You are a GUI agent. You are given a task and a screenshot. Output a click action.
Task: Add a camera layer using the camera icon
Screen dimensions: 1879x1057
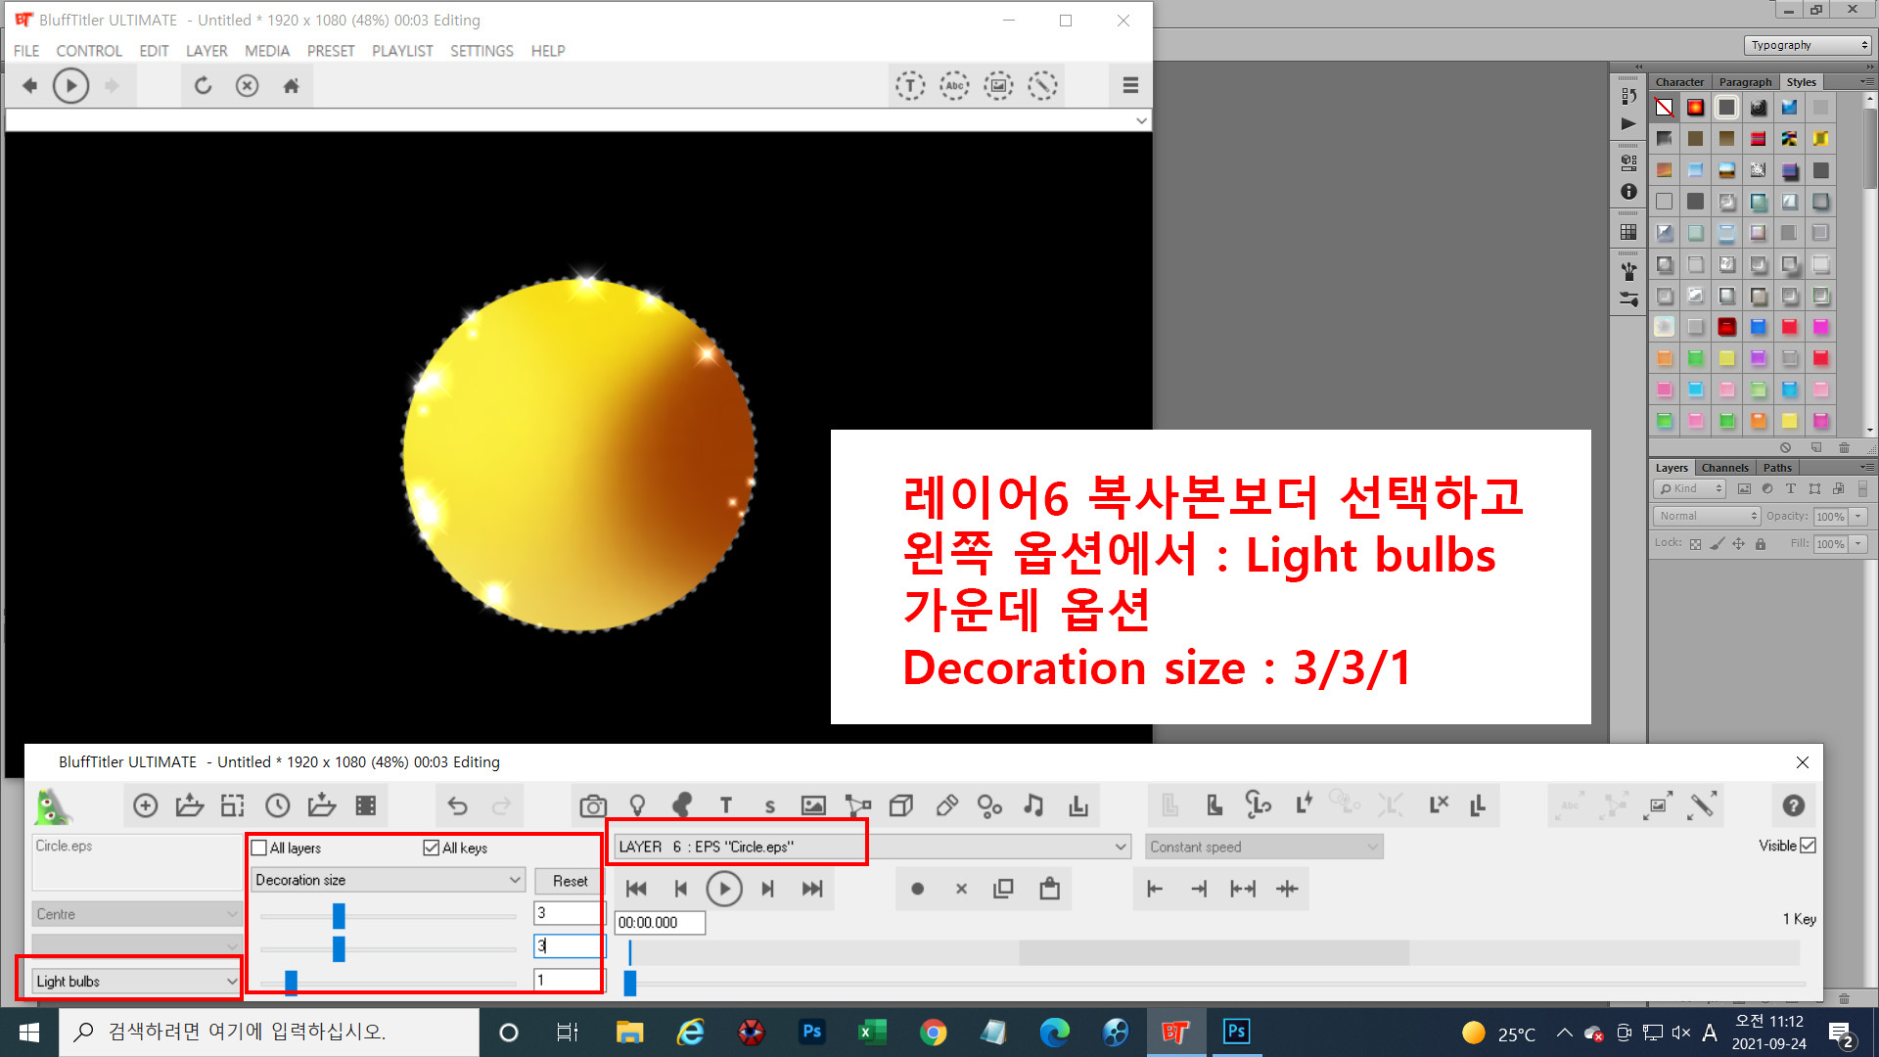coord(592,805)
